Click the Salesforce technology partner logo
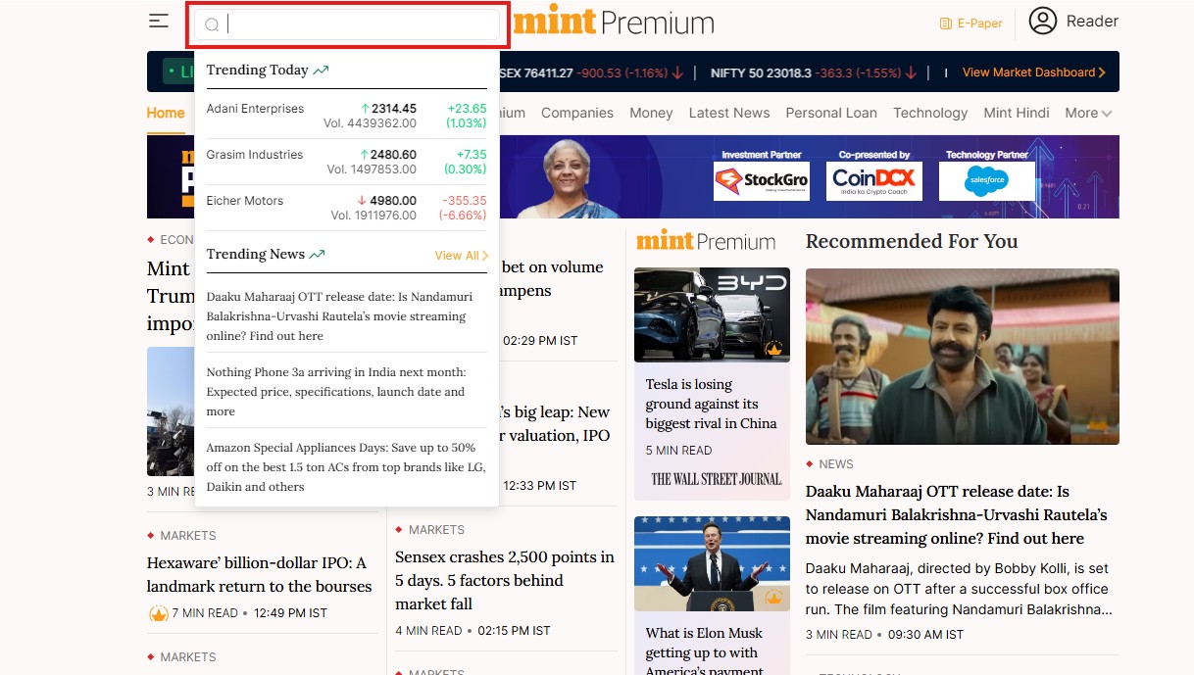Image resolution: width=1194 pixels, height=675 pixels. (x=986, y=181)
